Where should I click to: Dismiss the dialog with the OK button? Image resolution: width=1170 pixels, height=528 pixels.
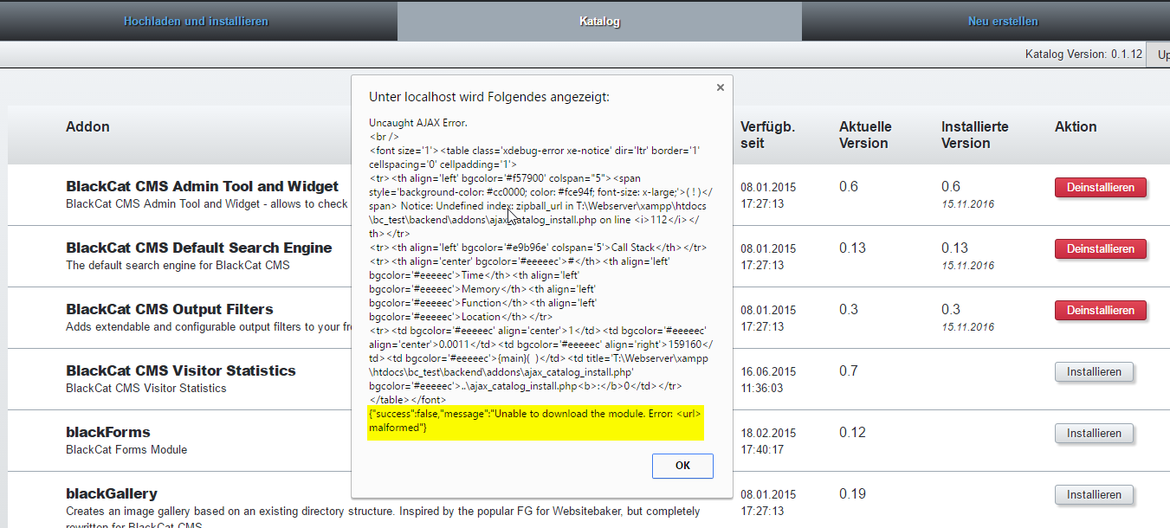click(682, 466)
